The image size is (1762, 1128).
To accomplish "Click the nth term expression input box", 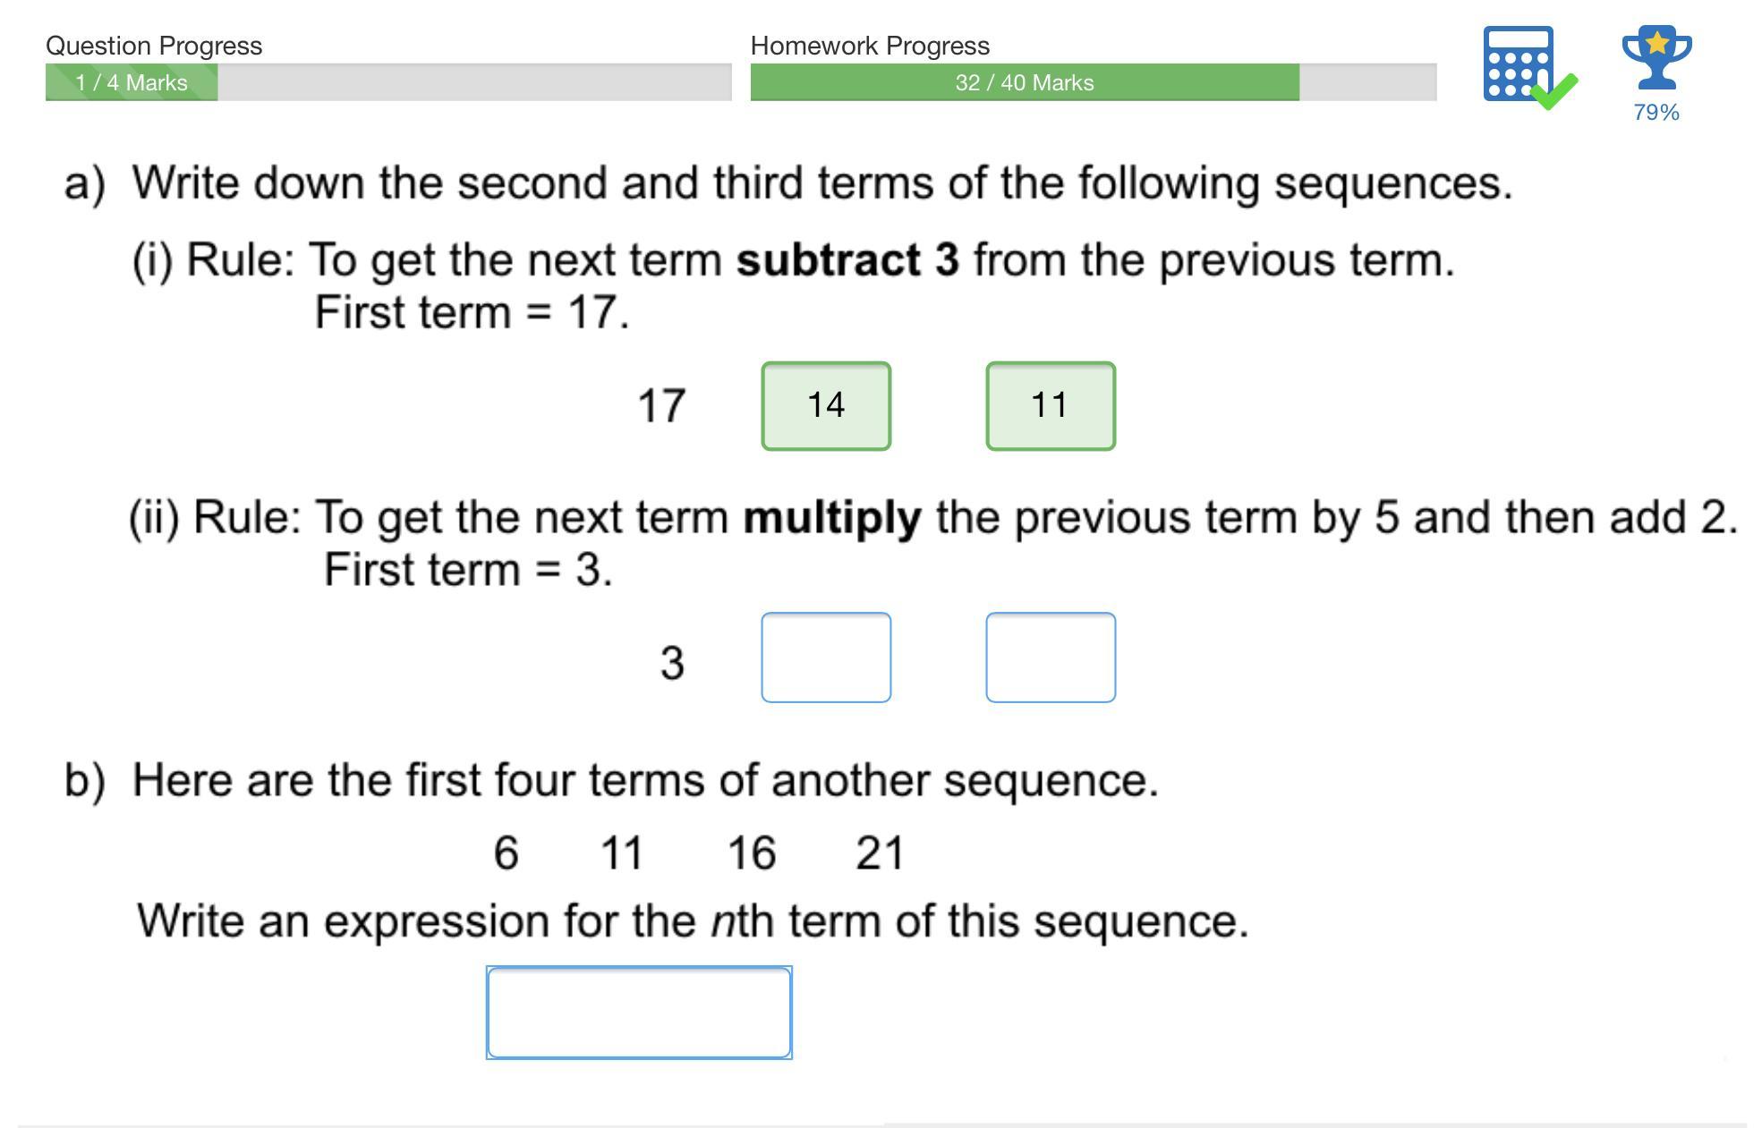I will pyautogui.click(x=639, y=1012).
